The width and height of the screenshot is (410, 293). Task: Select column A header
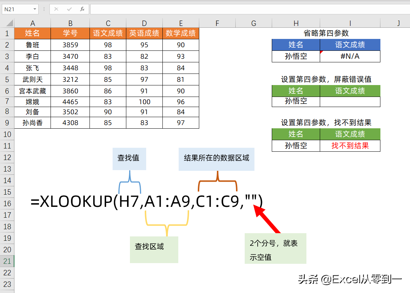(x=32, y=23)
